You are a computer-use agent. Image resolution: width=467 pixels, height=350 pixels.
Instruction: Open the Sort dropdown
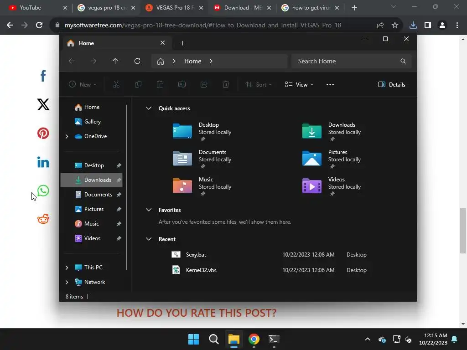[259, 84]
